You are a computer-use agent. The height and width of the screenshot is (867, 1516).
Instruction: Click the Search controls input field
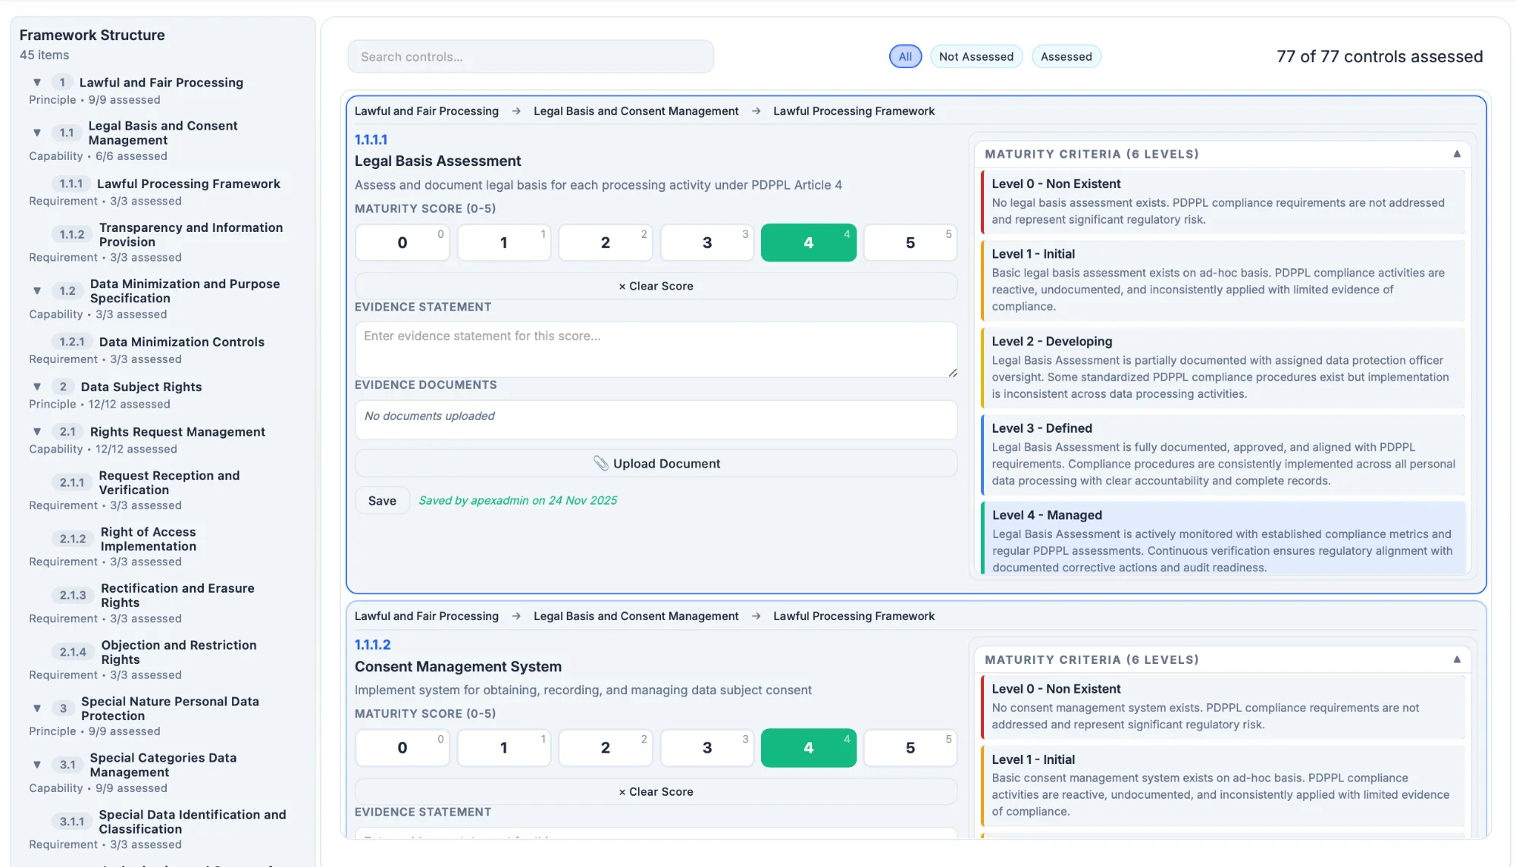[531, 56]
